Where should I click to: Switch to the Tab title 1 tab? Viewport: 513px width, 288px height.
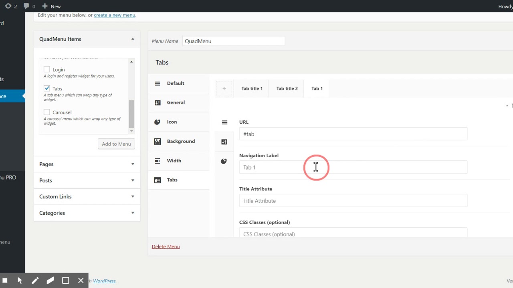tap(252, 88)
